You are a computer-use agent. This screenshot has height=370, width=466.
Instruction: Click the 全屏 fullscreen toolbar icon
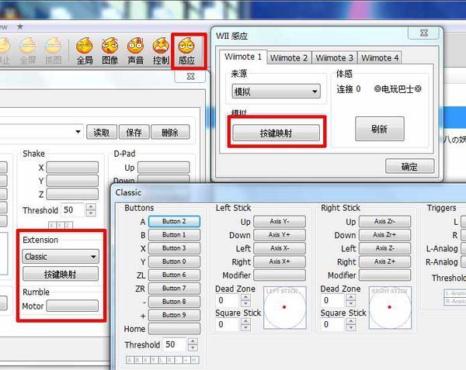click(x=28, y=51)
